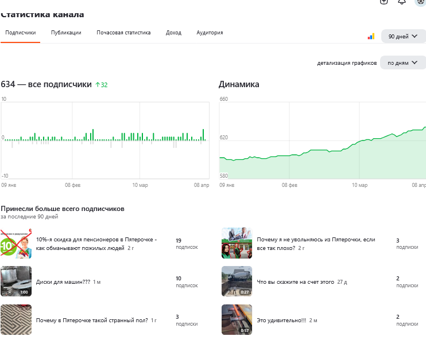Click the '19 подписок' count
426x344 pixels.
click(x=187, y=244)
